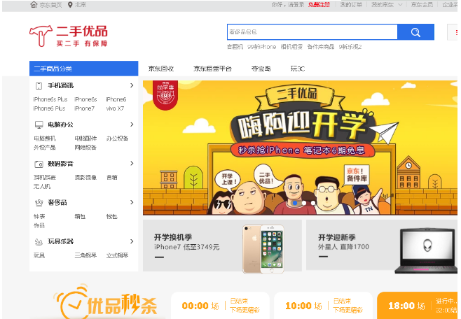The image size is (461, 319).
Task: Expand the 手机通讯 category chevron
Action: click(132, 85)
